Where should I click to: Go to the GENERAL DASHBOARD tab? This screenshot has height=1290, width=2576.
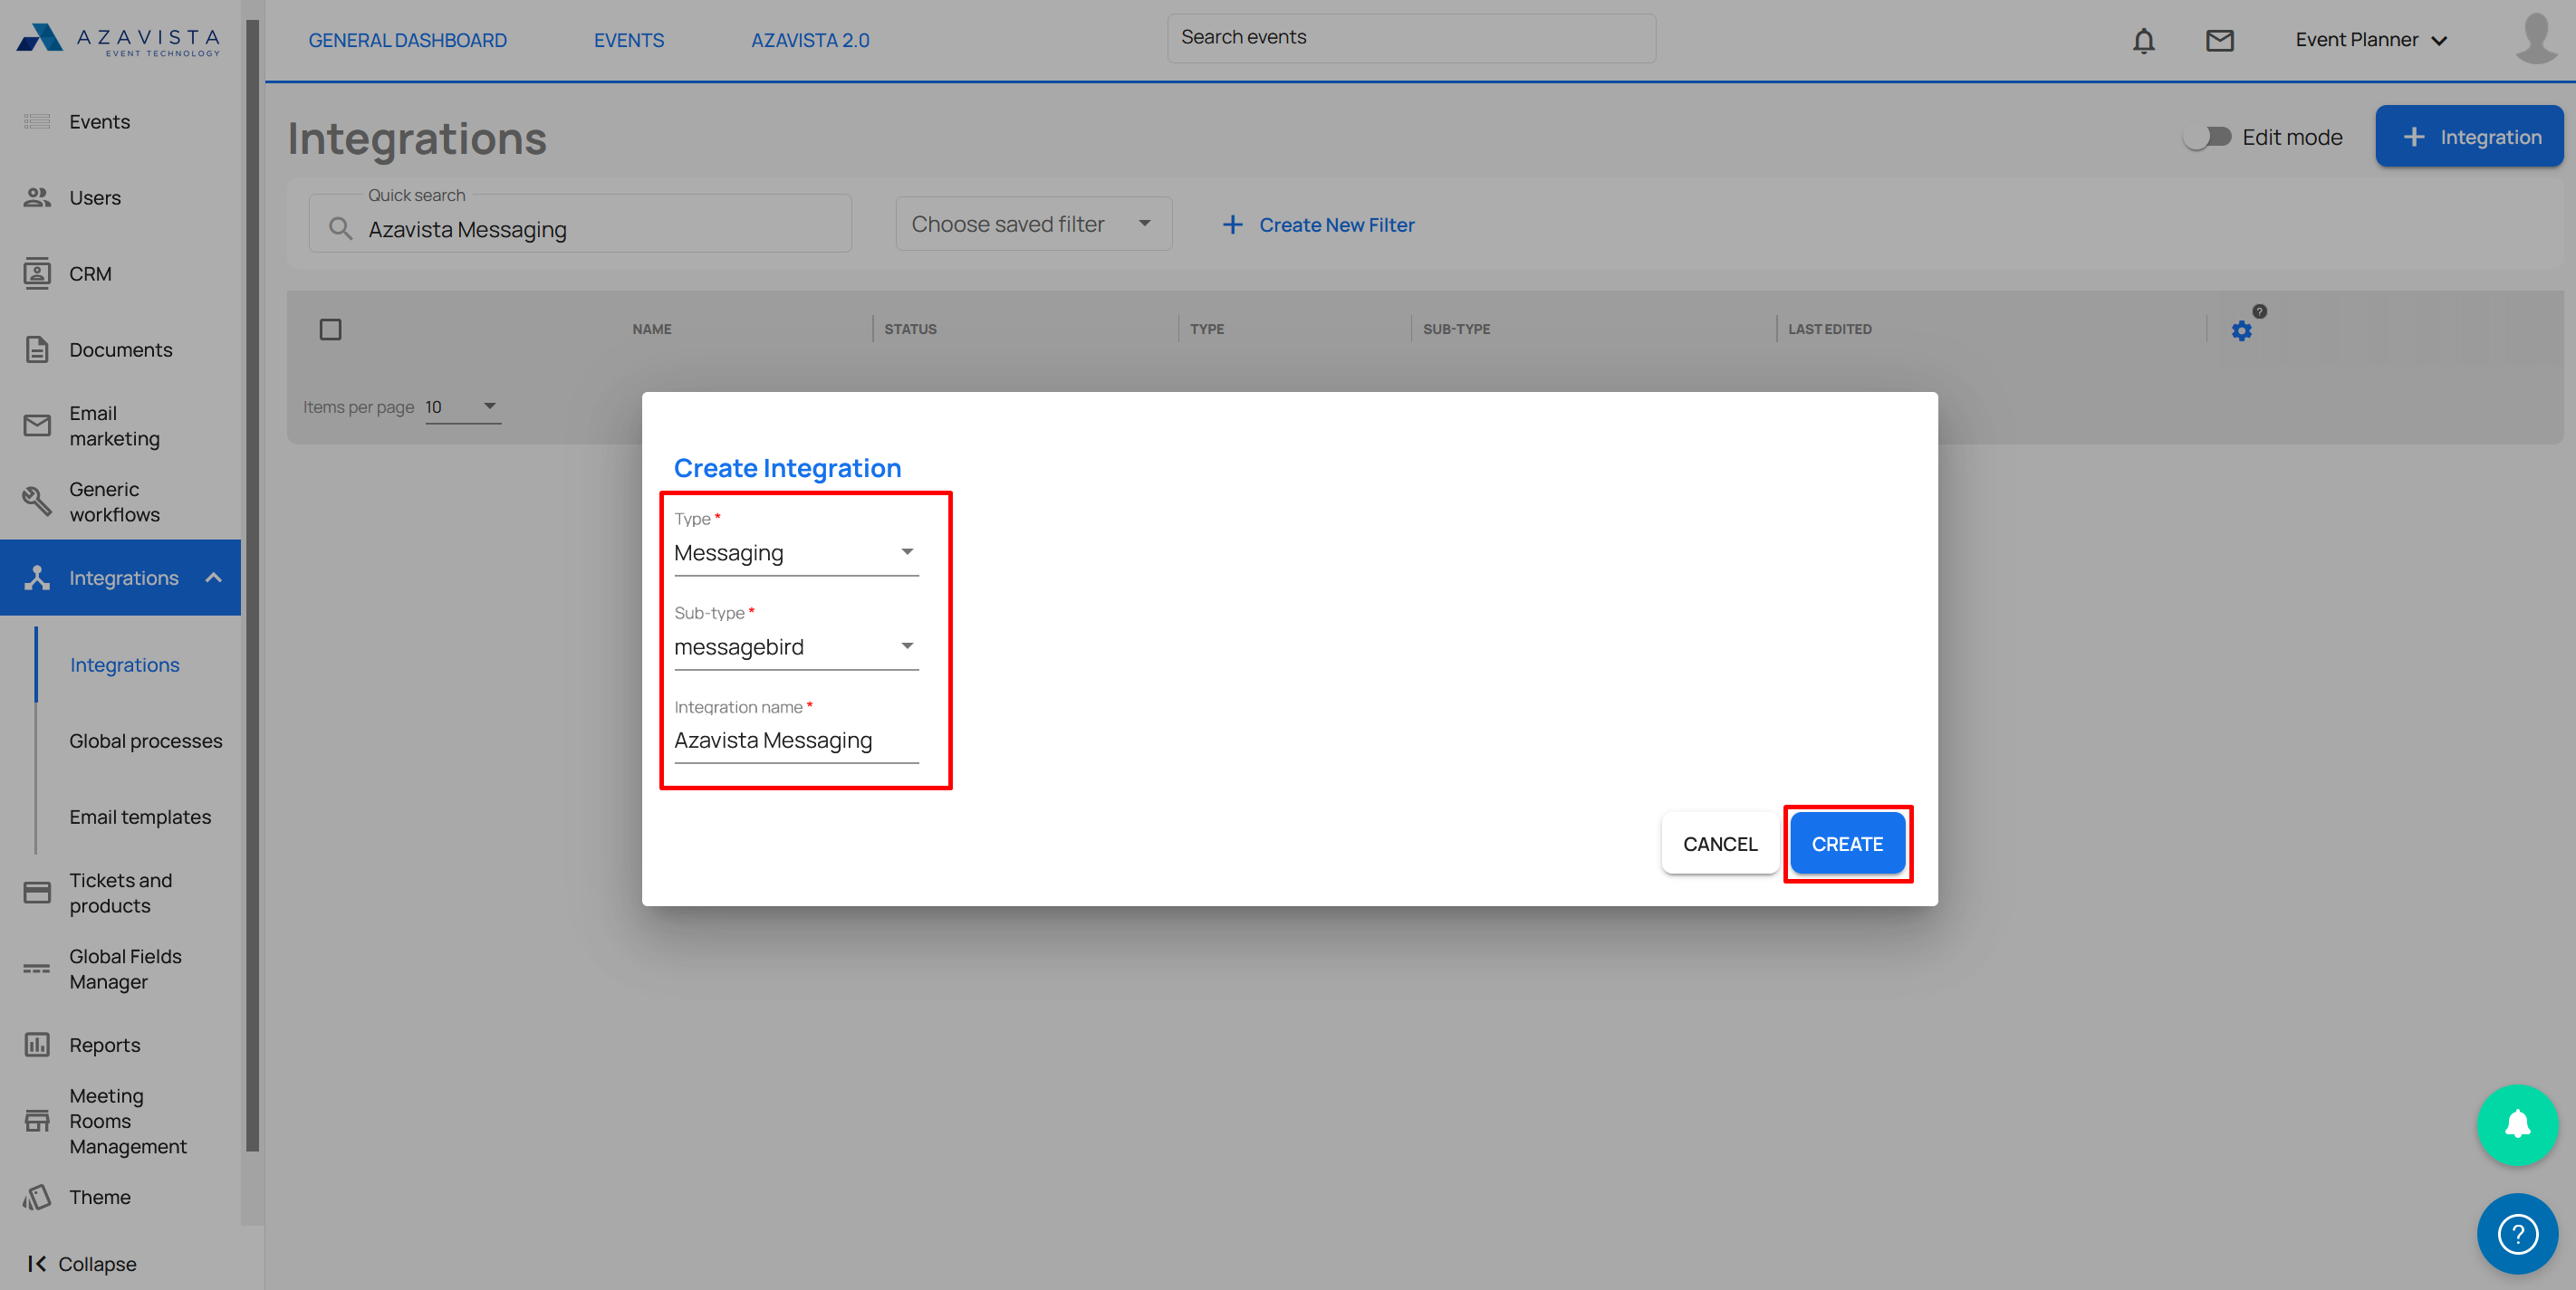407,40
